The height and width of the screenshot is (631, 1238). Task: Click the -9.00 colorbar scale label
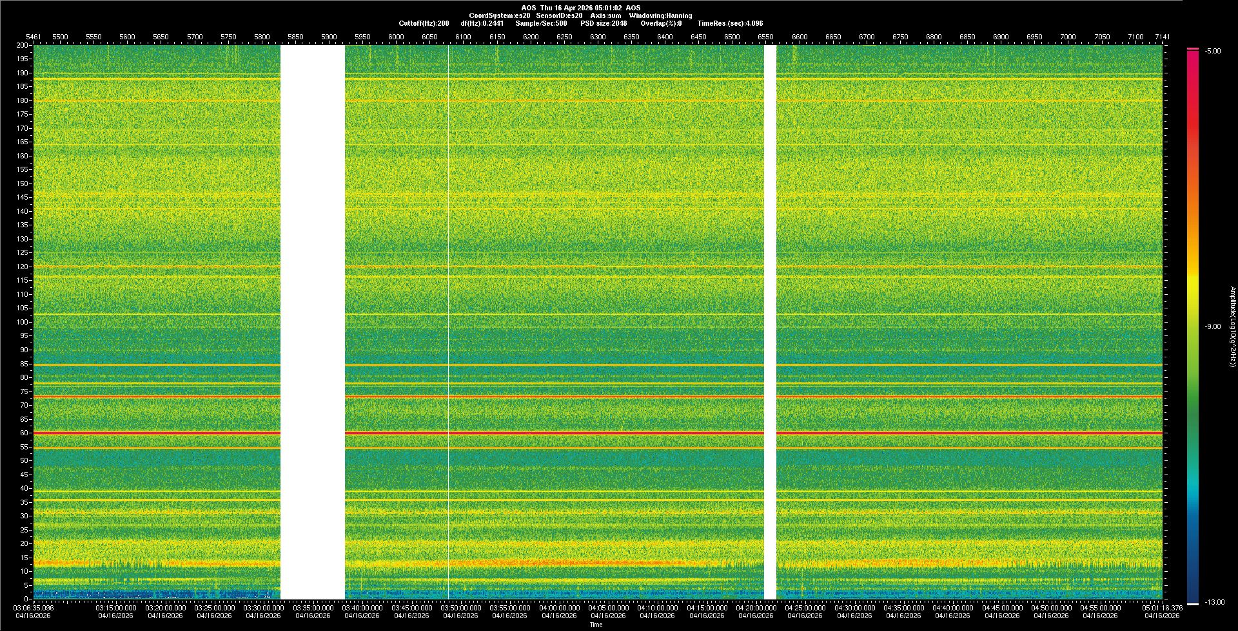coord(1213,327)
